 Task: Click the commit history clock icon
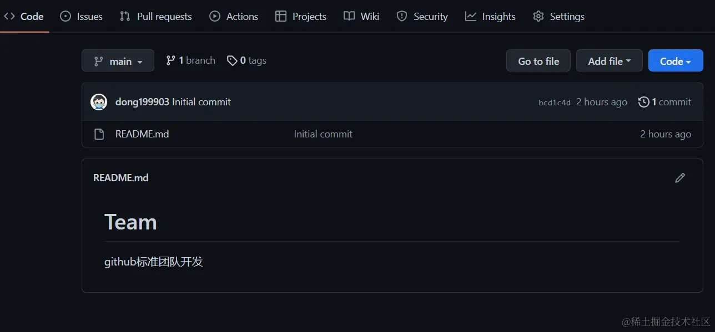coord(643,102)
